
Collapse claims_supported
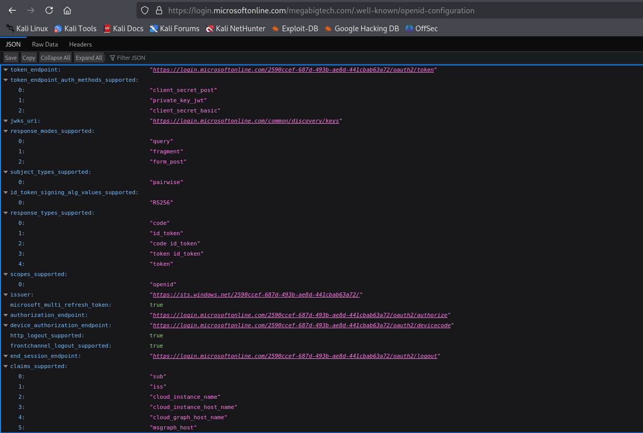pyautogui.click(x=6, y=366)
